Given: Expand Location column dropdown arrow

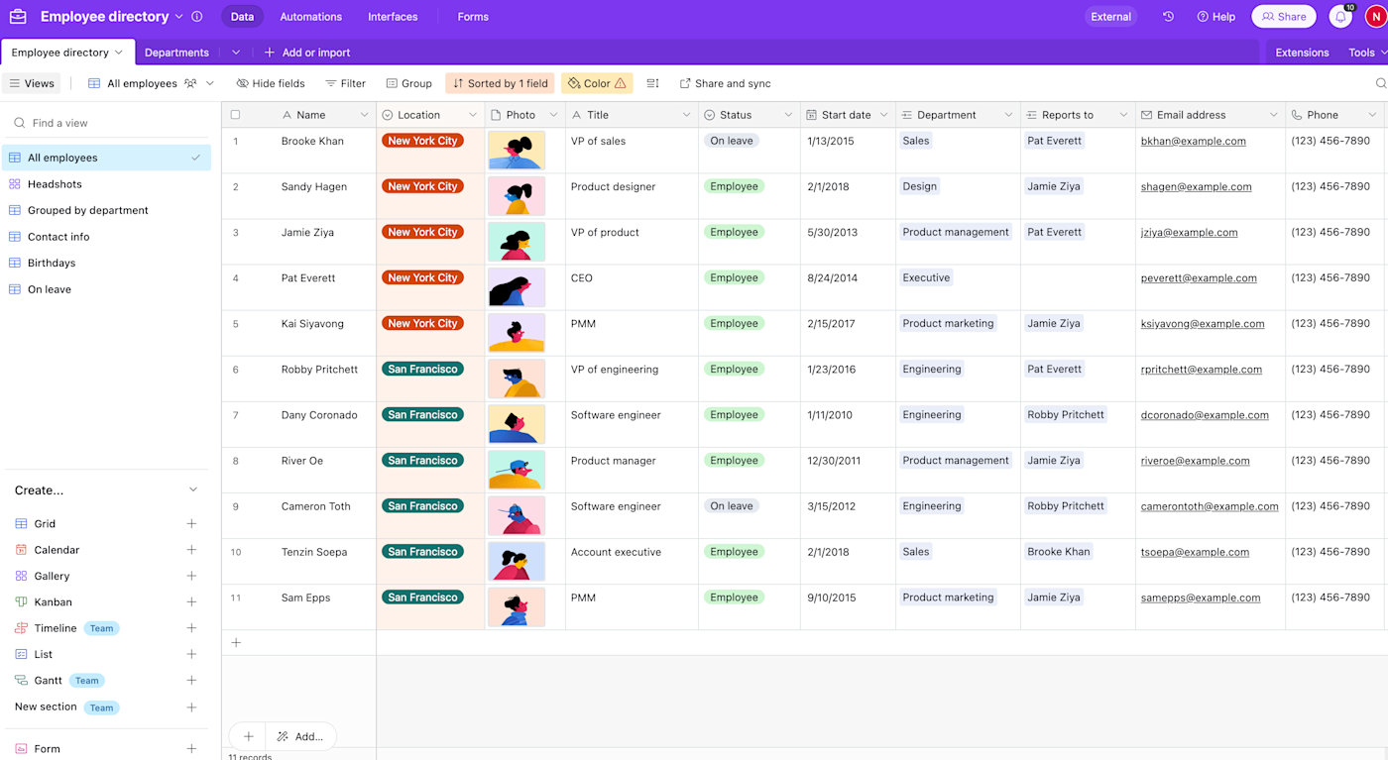Looking at the screenshot, I should (x=473, y=115).
